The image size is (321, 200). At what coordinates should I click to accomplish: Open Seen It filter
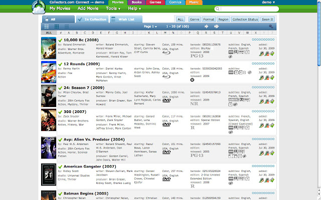267,19
